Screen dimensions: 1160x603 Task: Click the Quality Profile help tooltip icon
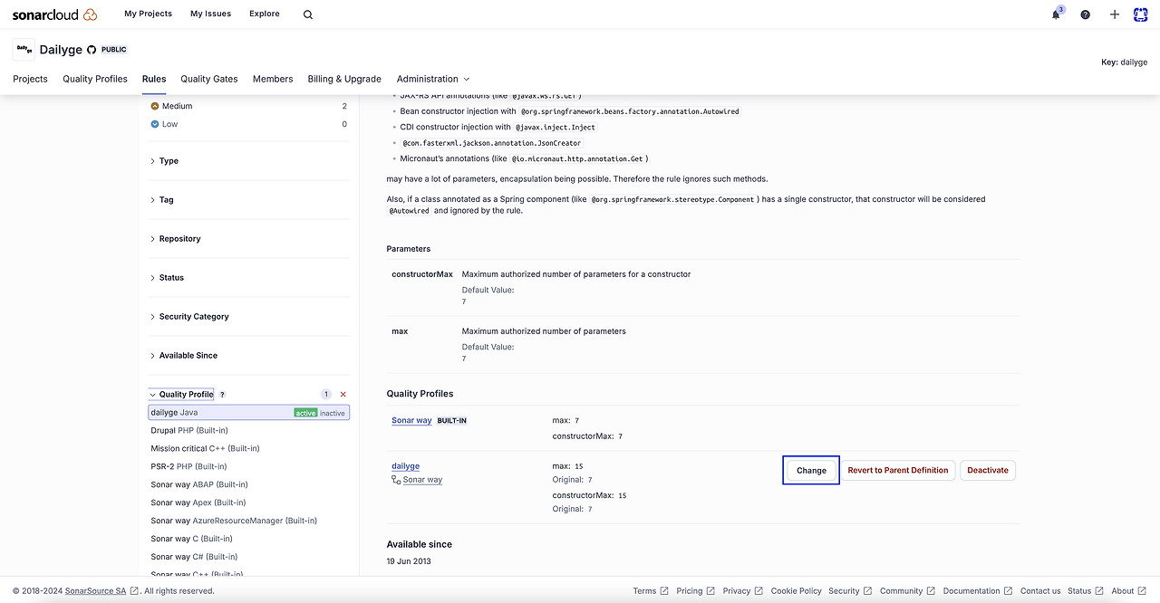click(223, 395)
